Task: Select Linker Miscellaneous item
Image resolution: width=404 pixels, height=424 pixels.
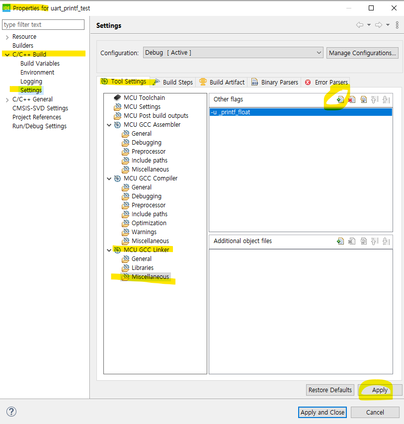Action: [146, 277]
